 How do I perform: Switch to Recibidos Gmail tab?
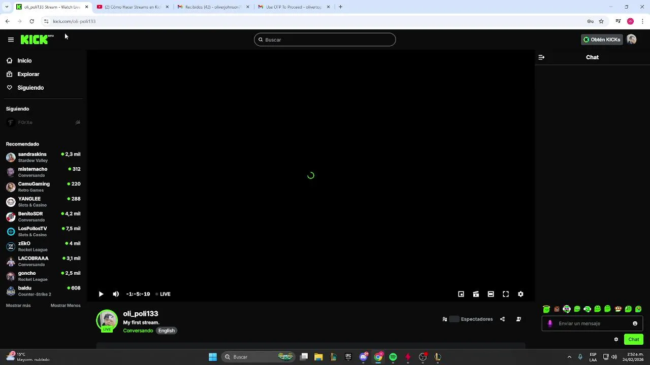coord(213,7)
